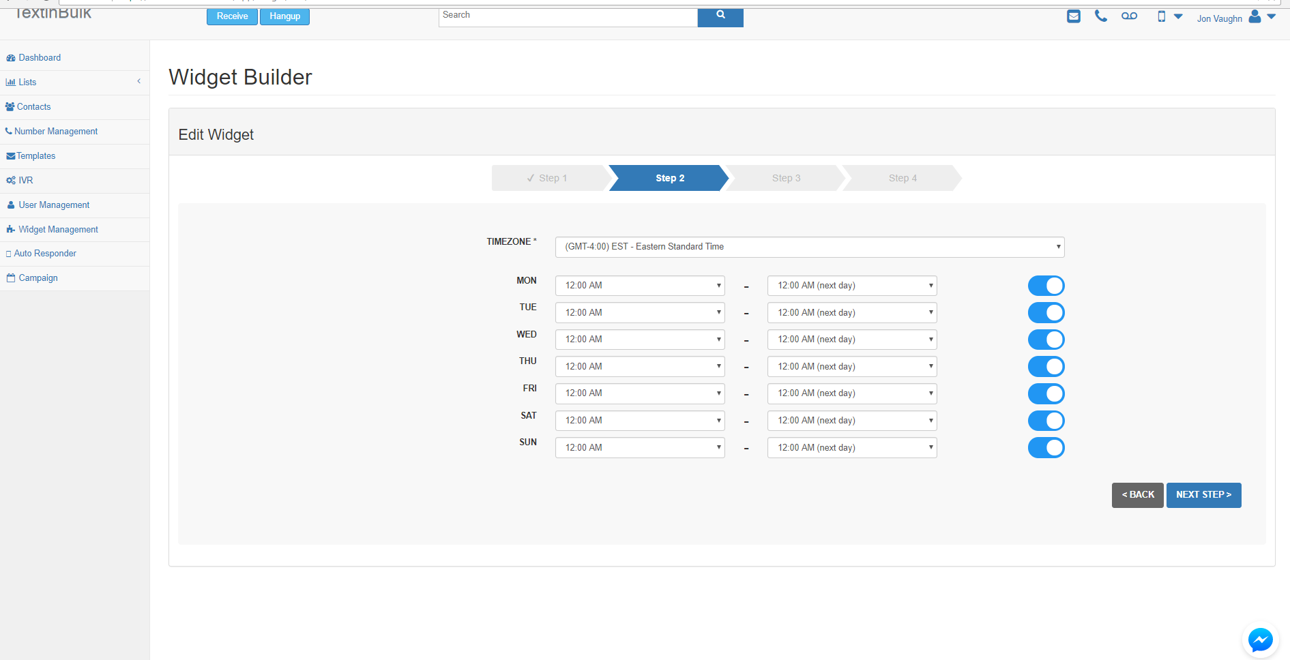Click the Contacts people icon in sidebar
The height and width of the screenshot is (660, 1290).
coord(10,107)
